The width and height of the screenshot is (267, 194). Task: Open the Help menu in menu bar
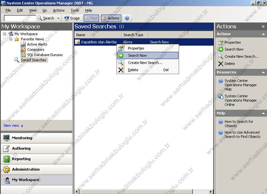tap(88, 10)
